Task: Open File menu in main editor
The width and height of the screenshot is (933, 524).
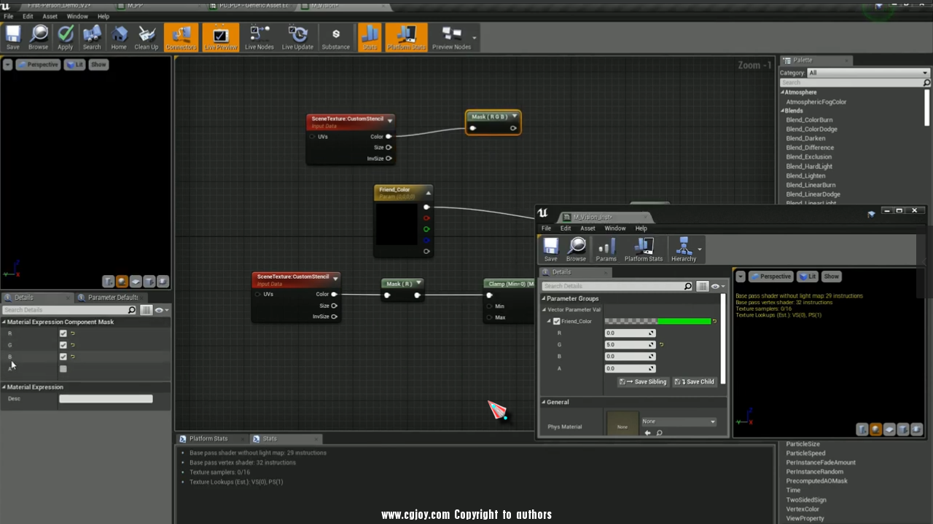Action: point(9,16)
